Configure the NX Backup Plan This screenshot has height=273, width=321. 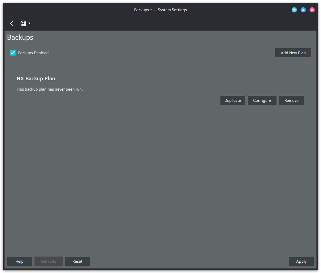pos(262,100)
